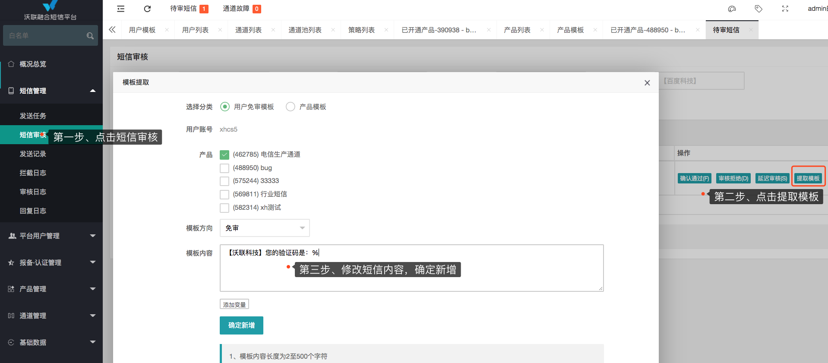The height and width of the screenshot is (363, 828).
Task: Open 拦截日志 in the sidebar
Action: coord(51,173)
